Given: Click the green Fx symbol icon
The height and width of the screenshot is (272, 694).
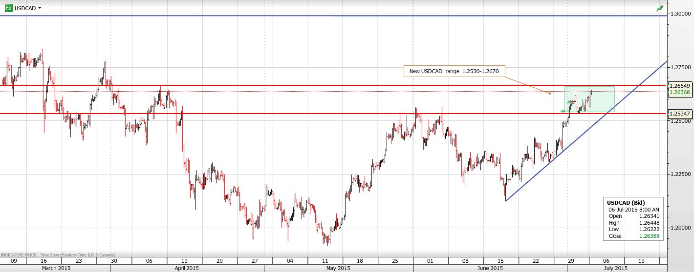Looking at the screenshot, I should tap(8, 8).
